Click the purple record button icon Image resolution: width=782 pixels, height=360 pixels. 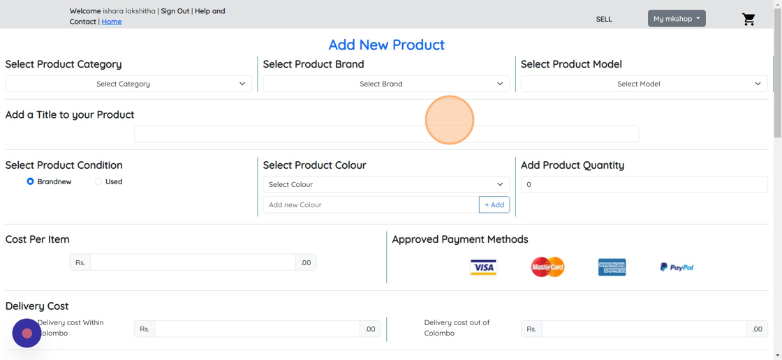27,333
